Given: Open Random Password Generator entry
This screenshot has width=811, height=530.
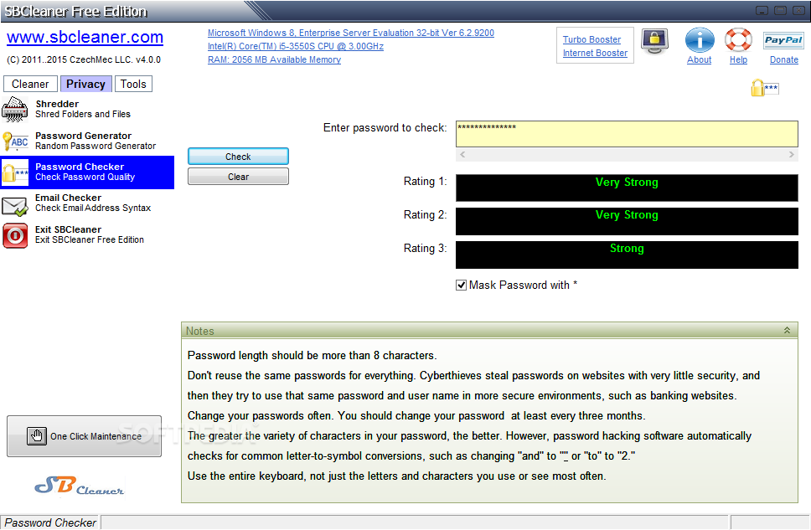Looking at the screenshot, I should (x=87, y=141).
